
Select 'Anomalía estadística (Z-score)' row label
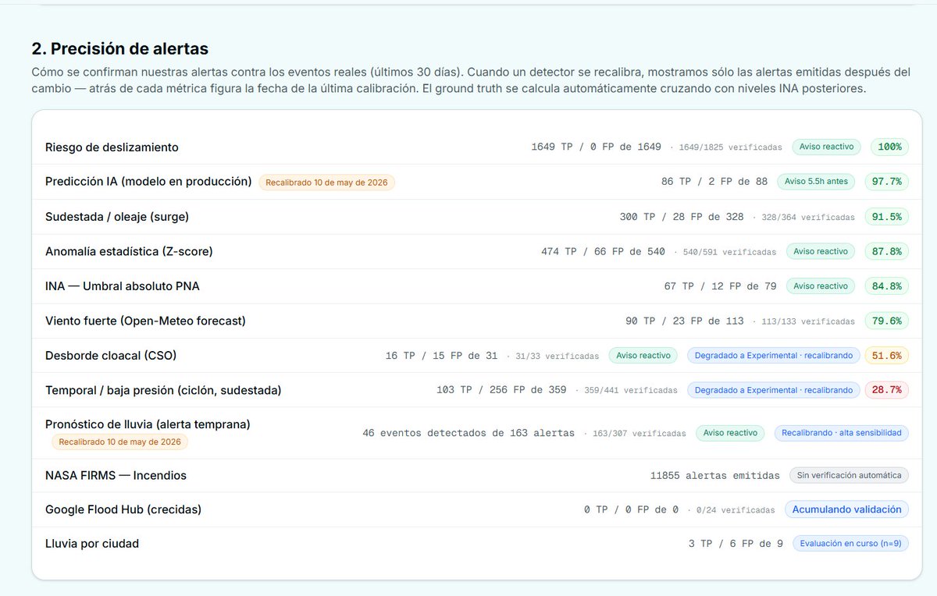[129, 251]
